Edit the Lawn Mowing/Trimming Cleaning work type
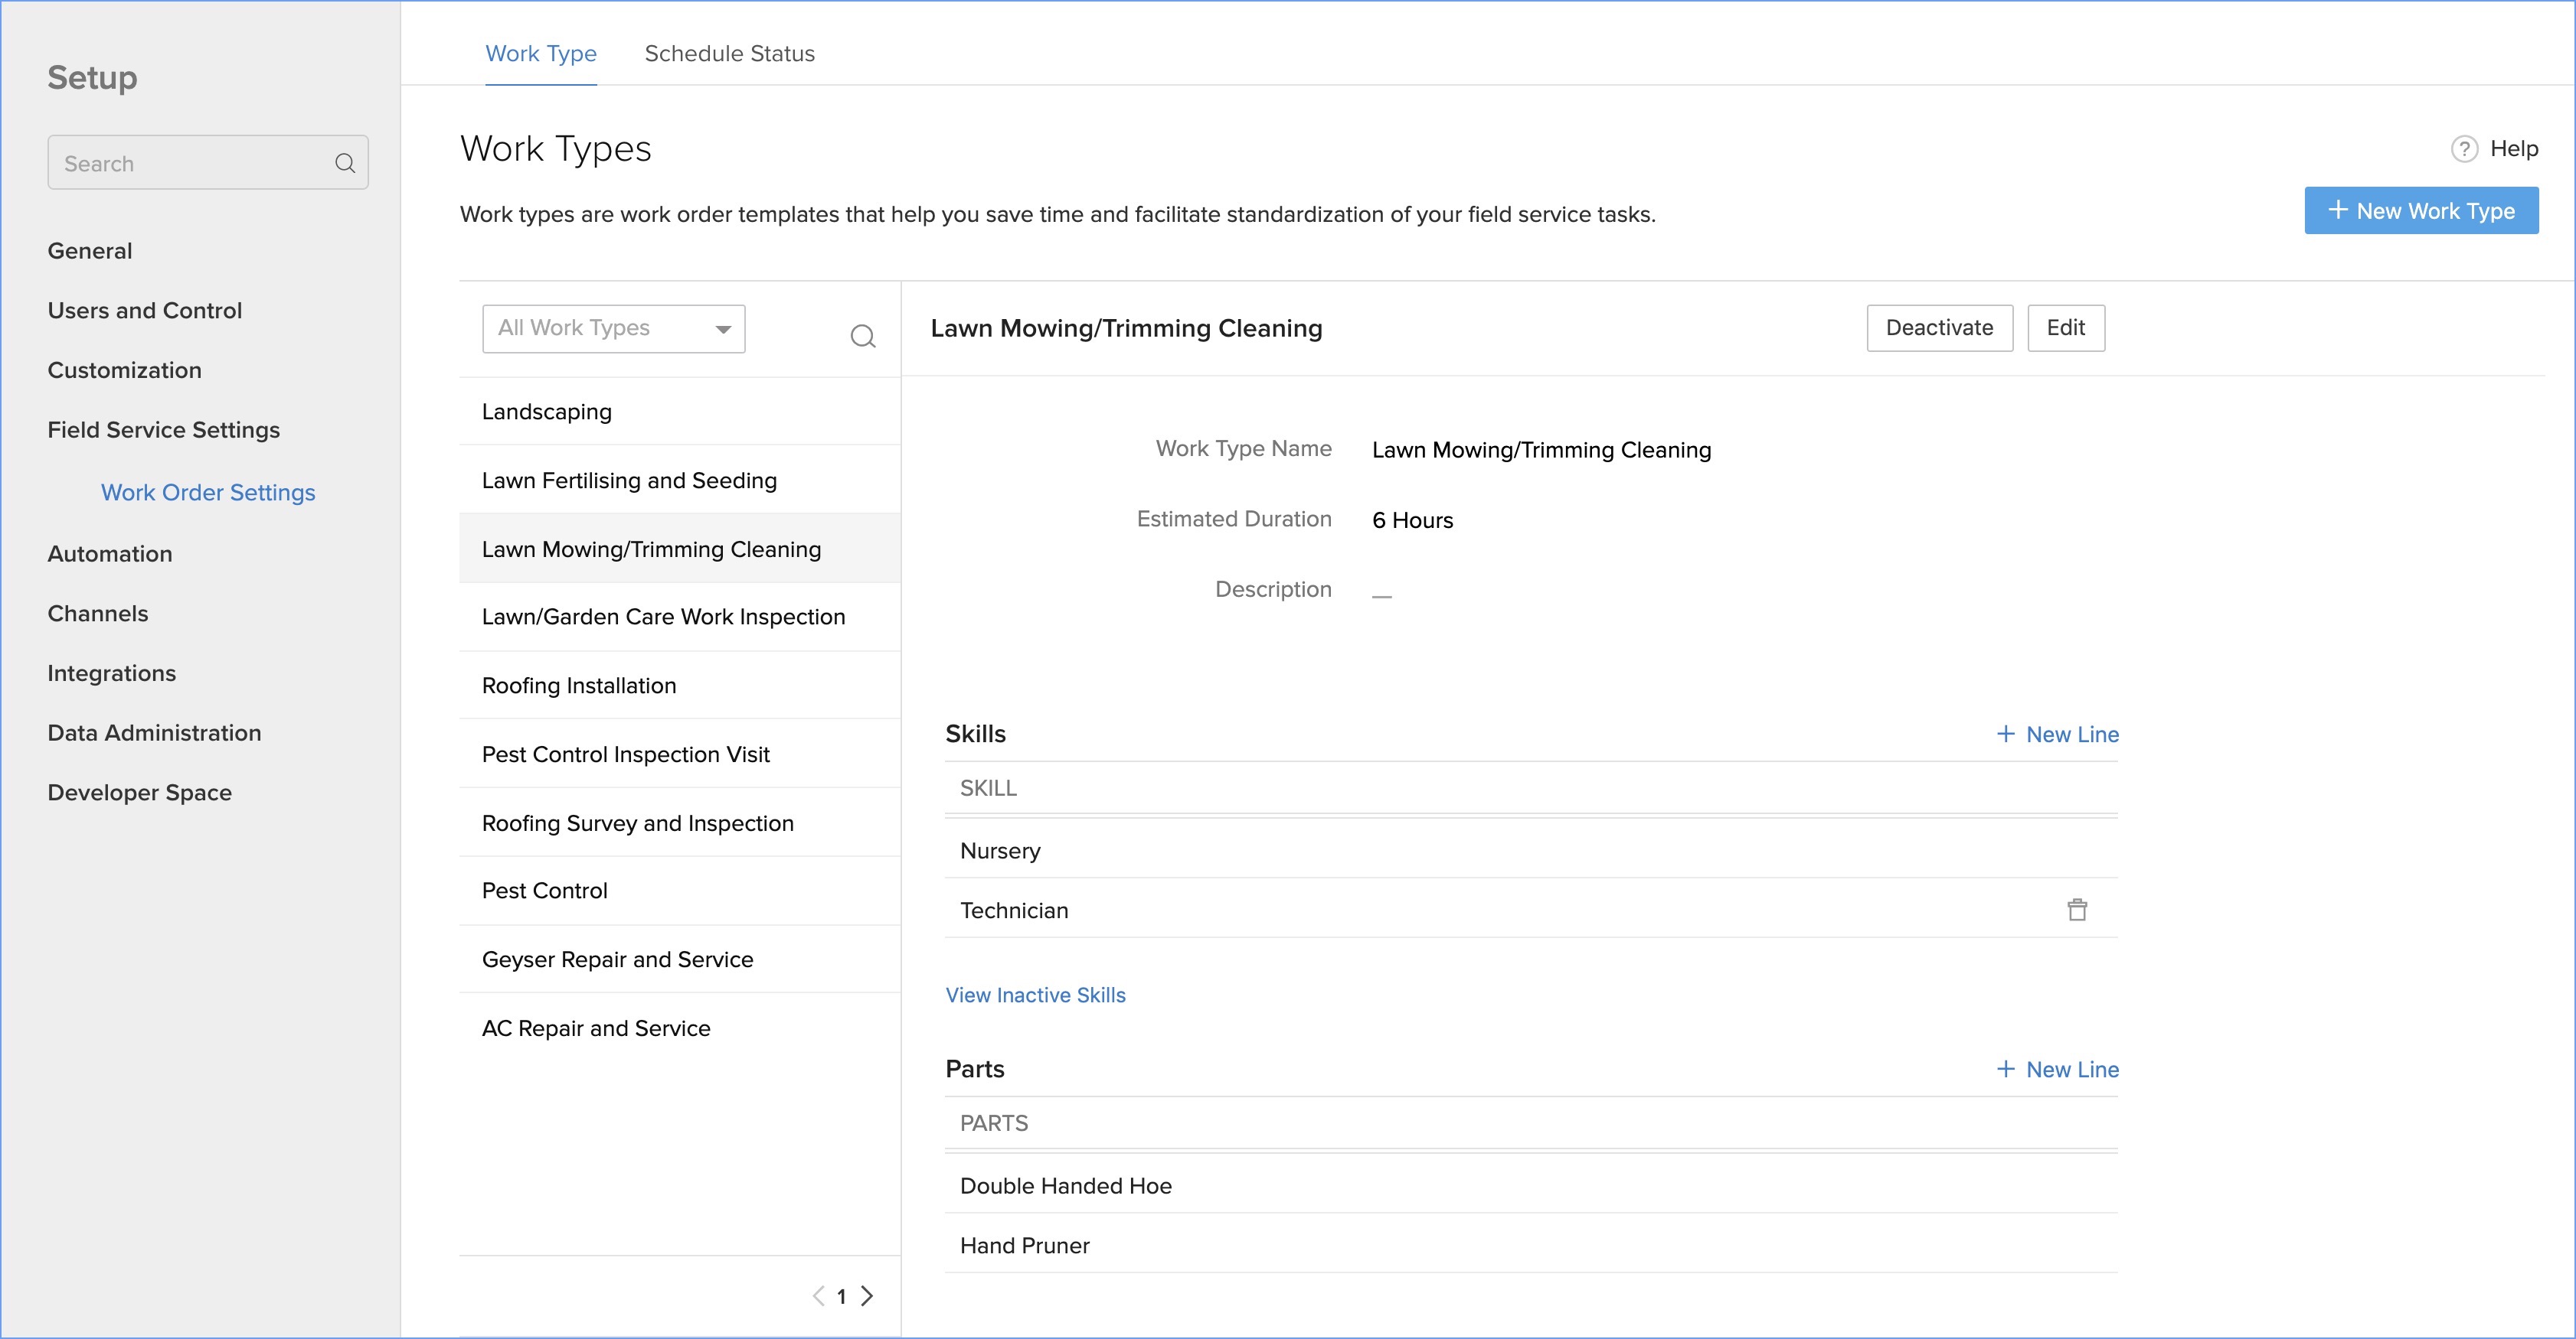2576x1339 pixels. point(2065,327)
